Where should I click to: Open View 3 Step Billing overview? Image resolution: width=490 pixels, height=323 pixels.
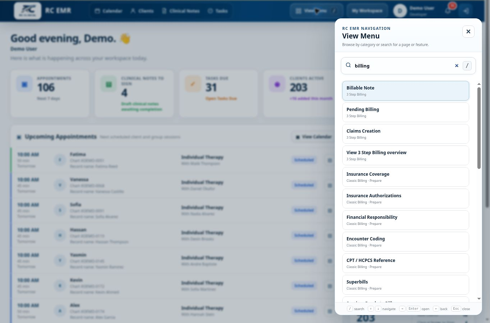[406, 155]
